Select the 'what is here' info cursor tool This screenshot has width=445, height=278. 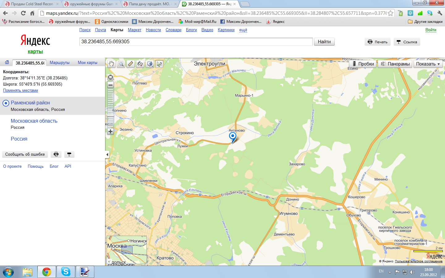click(x=159, y=64)
